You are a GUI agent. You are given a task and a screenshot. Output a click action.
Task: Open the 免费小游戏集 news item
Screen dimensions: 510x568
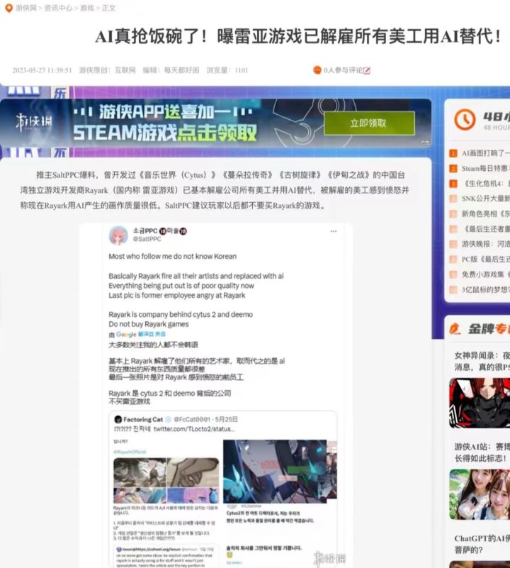click(485, 274)
